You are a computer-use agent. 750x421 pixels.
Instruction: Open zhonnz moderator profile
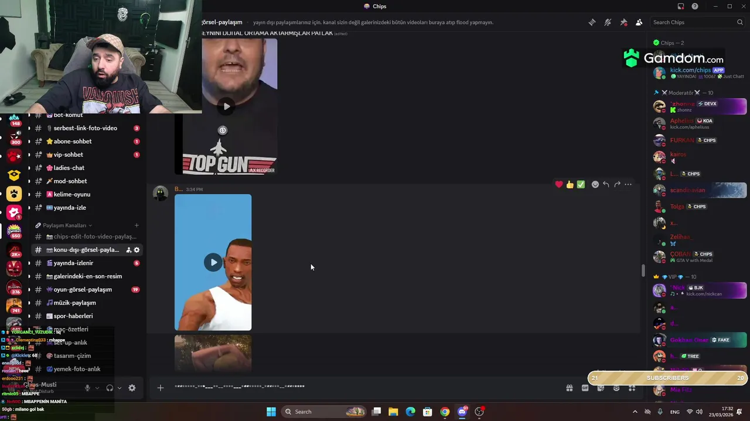700,106
